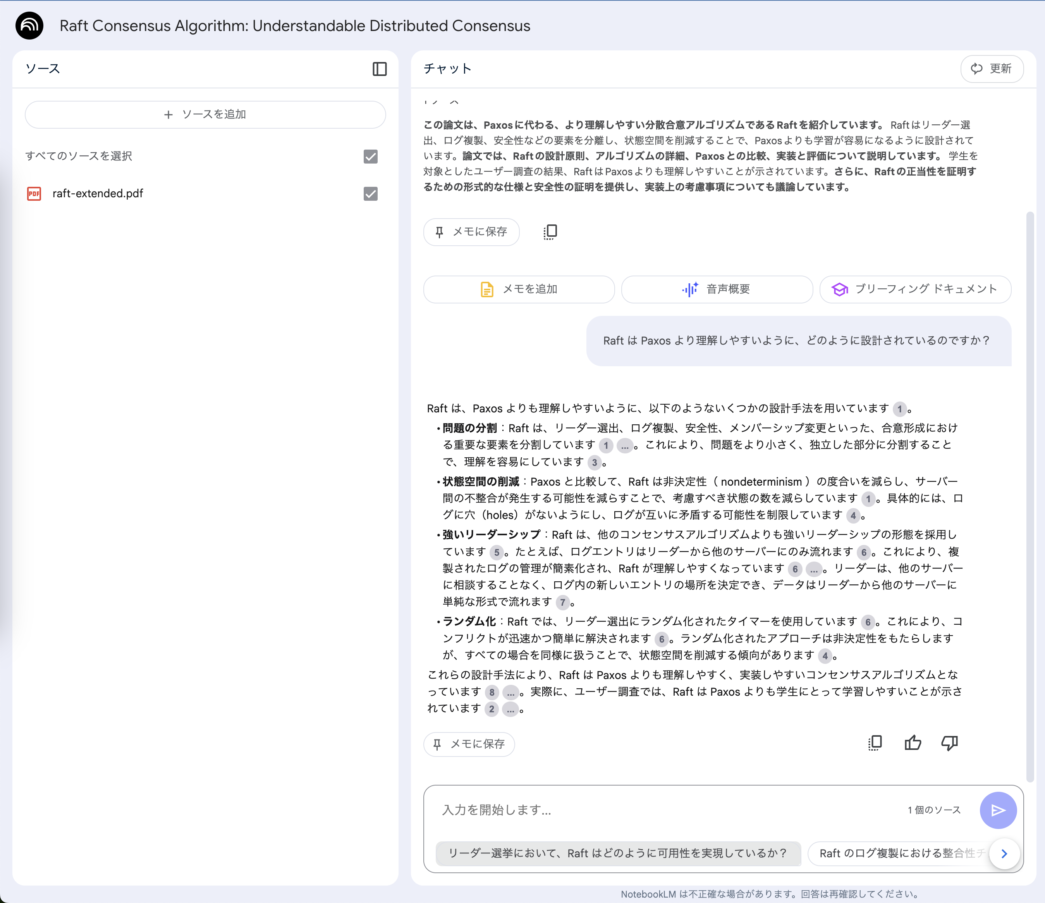This screenshot has width=1045, height=903.
Task: Copy the answer using the copy icon
Action: tap(875, 743)
